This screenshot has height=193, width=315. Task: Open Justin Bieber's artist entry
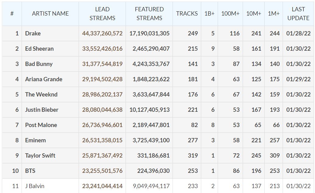pyautogui.click(x=42, y=110)
